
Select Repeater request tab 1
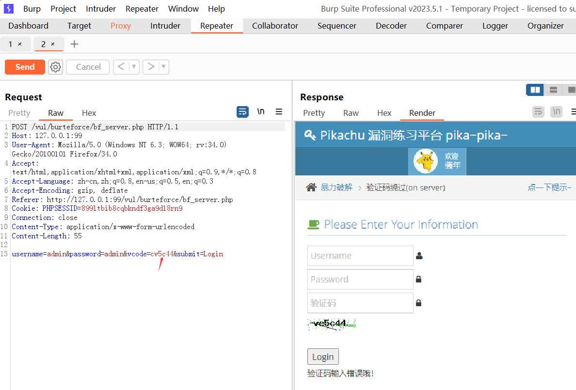pos(10,44)
